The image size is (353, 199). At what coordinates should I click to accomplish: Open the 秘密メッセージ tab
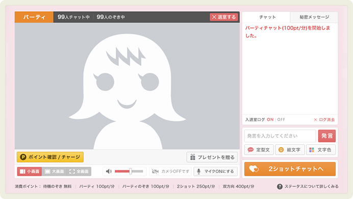314,17
